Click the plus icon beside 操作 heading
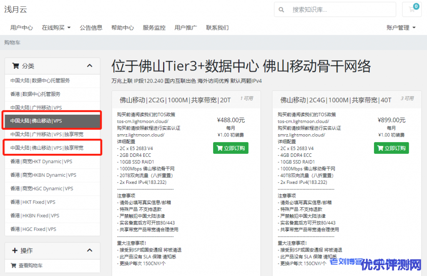The width and height of the screenshot is (427, 276). (x=15, y=251)
